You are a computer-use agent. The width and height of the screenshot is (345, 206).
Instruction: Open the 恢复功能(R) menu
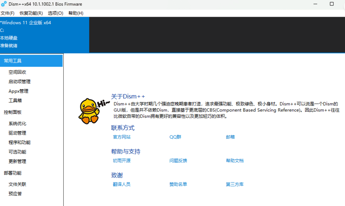[31, 13]
